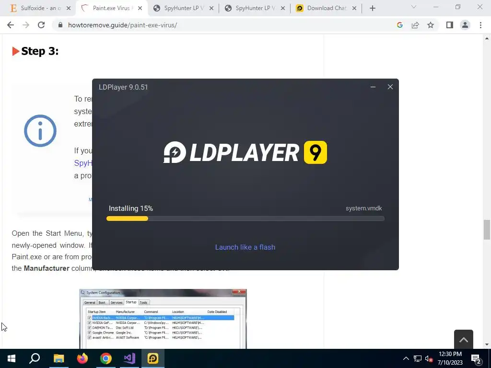Open Chrome from the taskbar
The image size is (491, 368).
click(x=106, y=358)
